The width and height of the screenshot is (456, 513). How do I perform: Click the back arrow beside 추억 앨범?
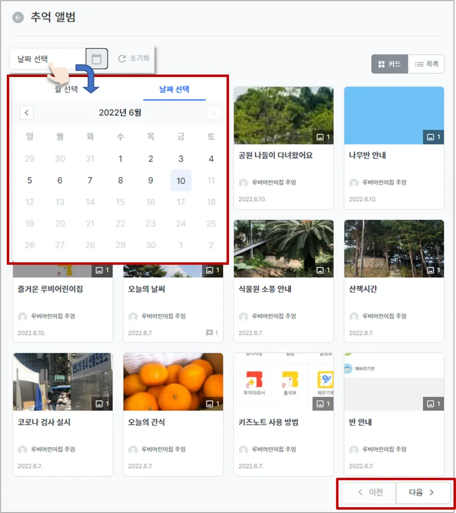click(x=18, y=17)
